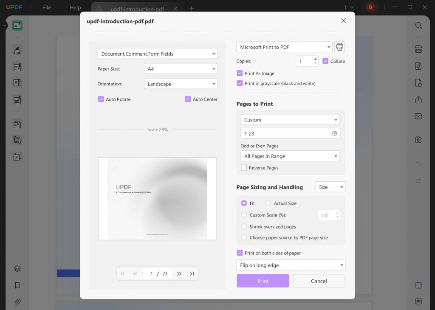Open the Microsoft Print to PDF printer dropdown
Screen dimensions: 435x310
click(284, 47)
